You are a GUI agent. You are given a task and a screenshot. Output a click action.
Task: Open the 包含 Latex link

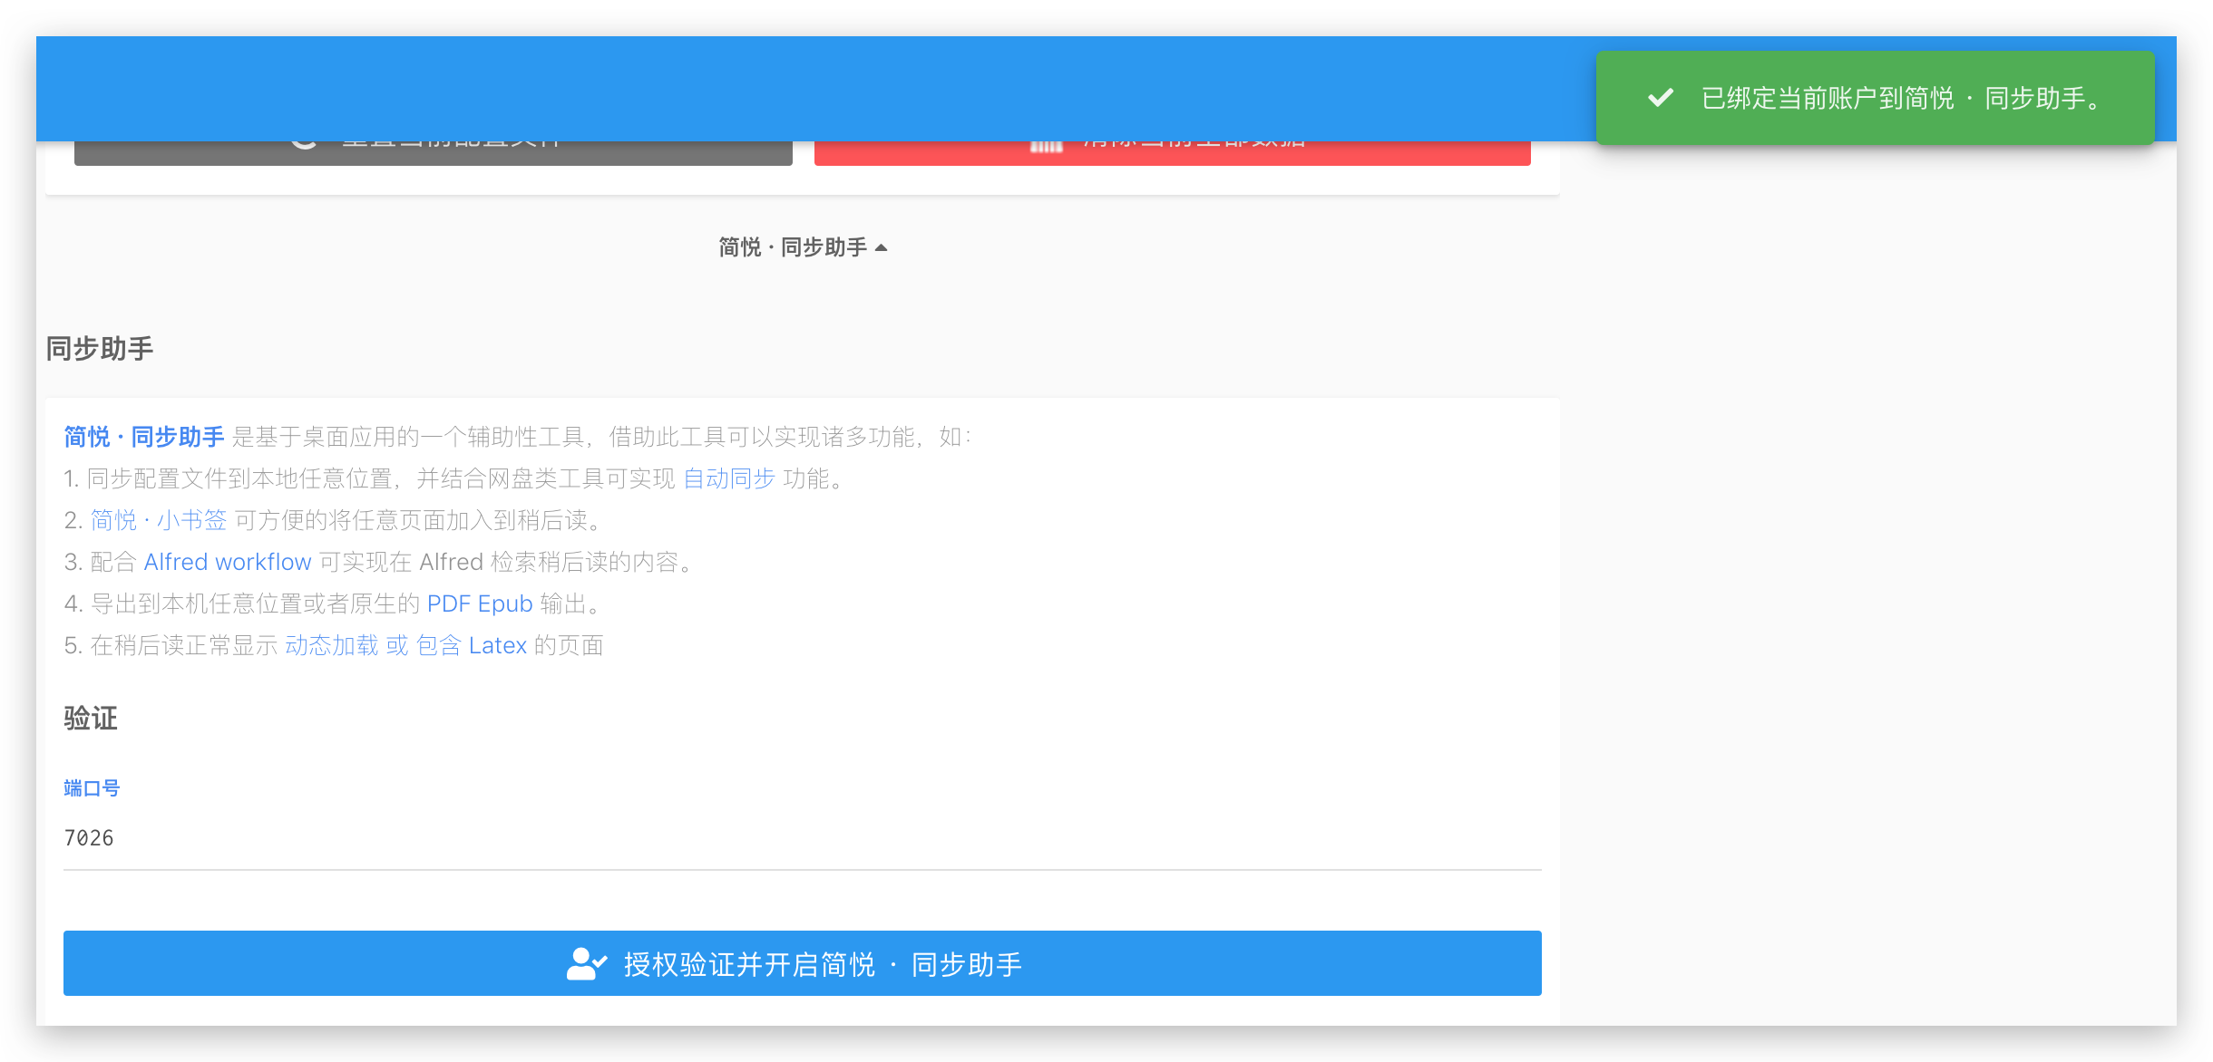471,645
